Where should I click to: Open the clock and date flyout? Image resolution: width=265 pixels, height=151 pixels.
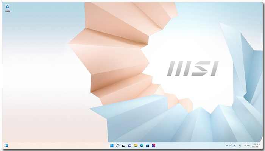coord(256,146)
